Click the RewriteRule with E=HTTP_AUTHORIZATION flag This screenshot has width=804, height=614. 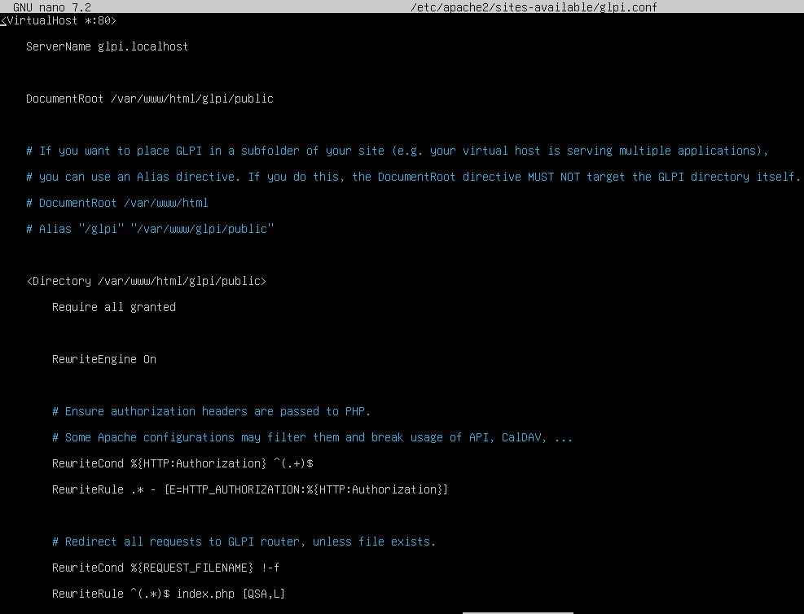(249, 489)
